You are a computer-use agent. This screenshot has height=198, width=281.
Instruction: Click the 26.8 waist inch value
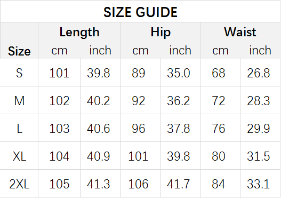coord(258,73)
